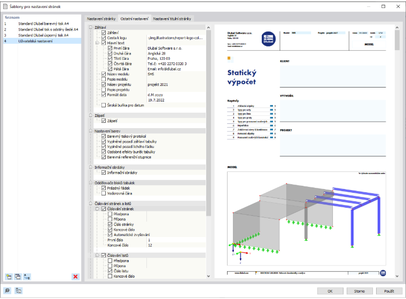Click the units settings icon in bottom bar
This screenshot has width=406, height=299.
[18, 290]
